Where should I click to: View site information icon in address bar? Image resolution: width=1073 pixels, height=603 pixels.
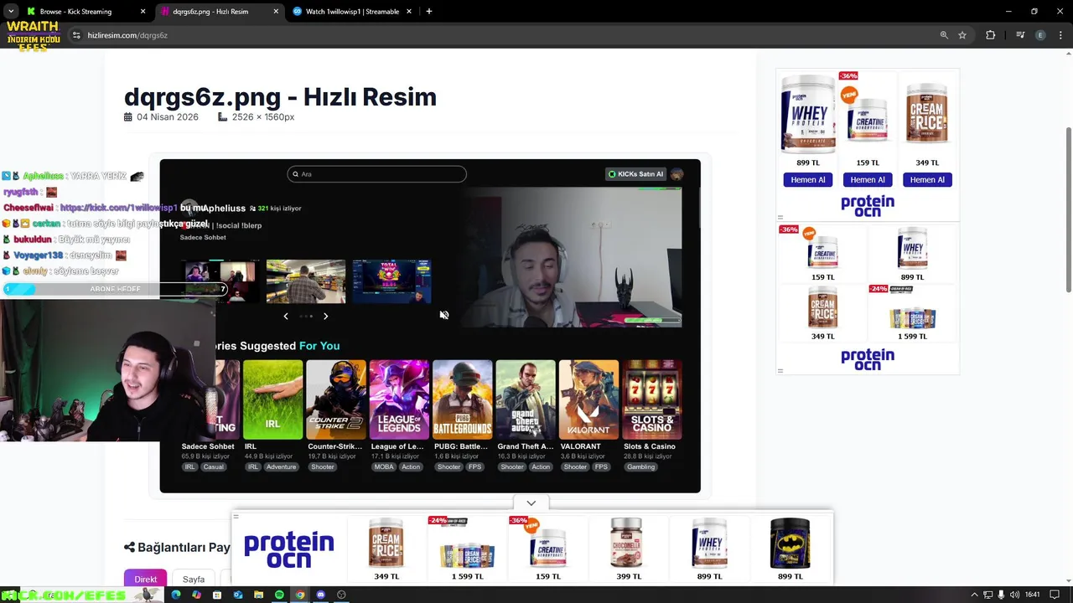76,35
